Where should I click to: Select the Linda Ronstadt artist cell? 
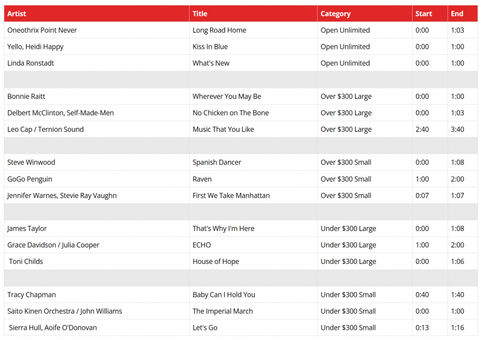click(31, 63)
